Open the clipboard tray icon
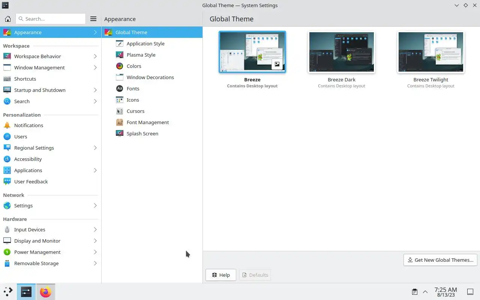Screen dimensions: 480x300 coord(414,292)
